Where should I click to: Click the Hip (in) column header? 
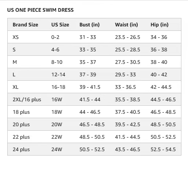tap(159, 25)
